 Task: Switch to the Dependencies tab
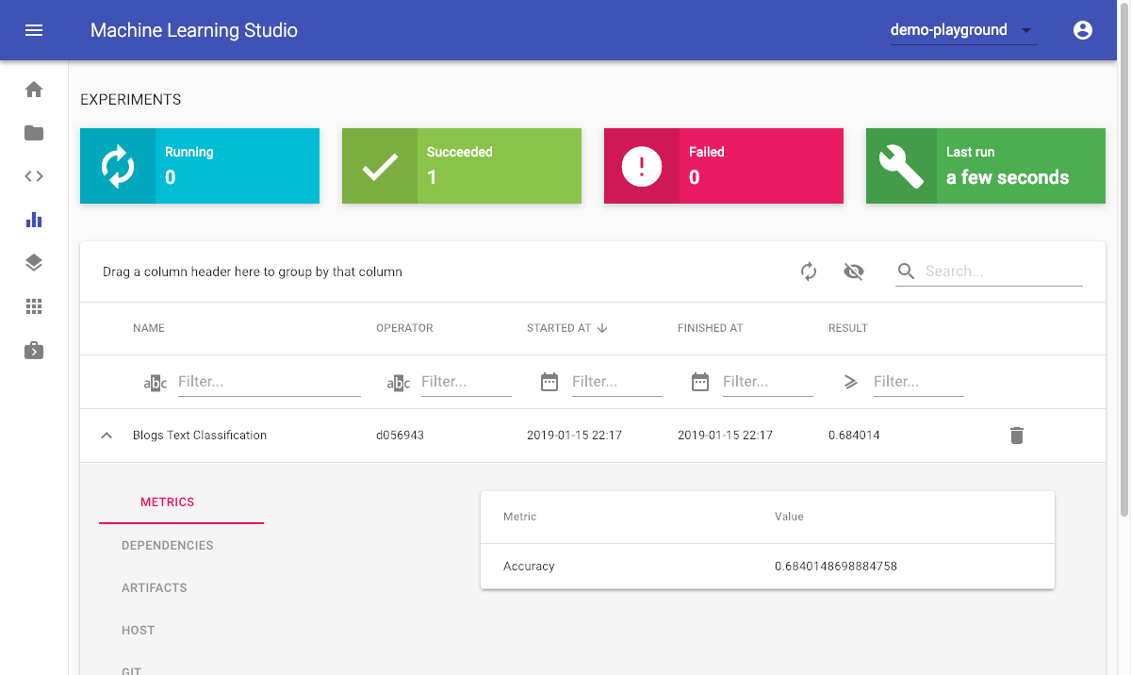(x=168, y=545)
